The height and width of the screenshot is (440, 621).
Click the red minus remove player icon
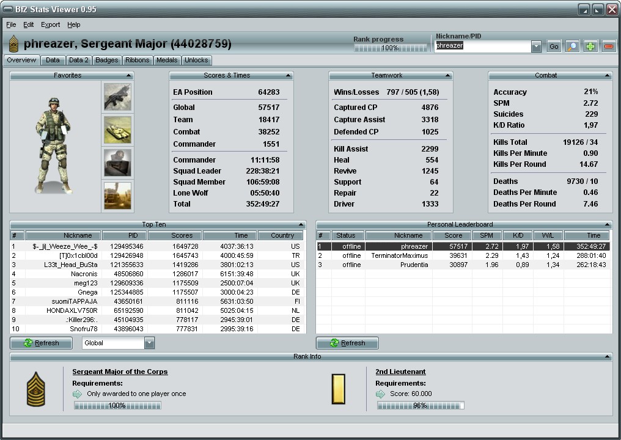pyautogui.click(x=609, y=46)
